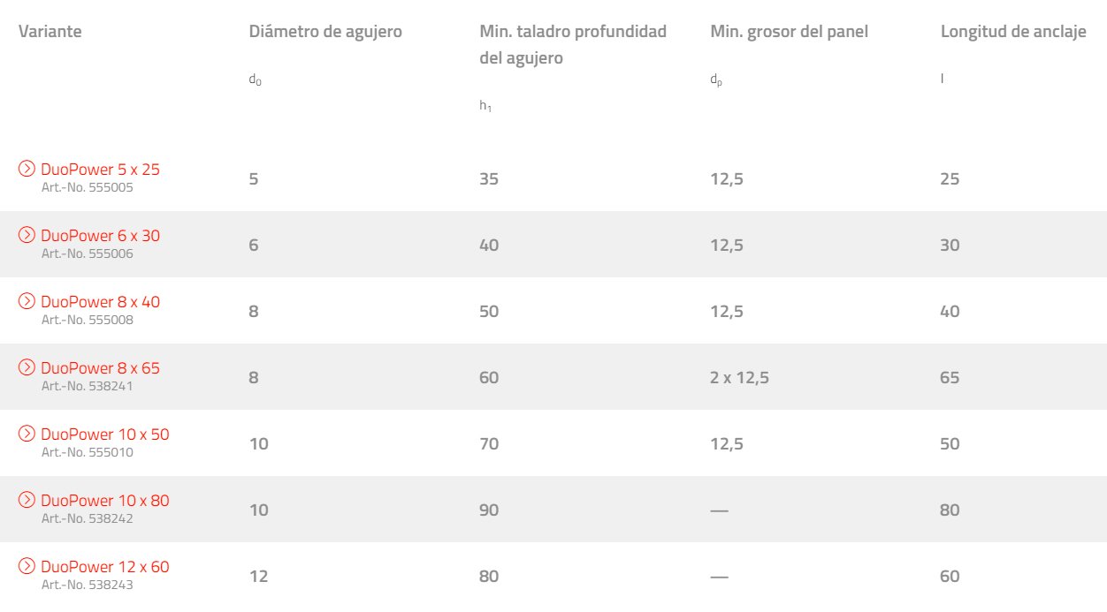Open the DuoPower 10 x 80 product link

[x=105, y=500]
